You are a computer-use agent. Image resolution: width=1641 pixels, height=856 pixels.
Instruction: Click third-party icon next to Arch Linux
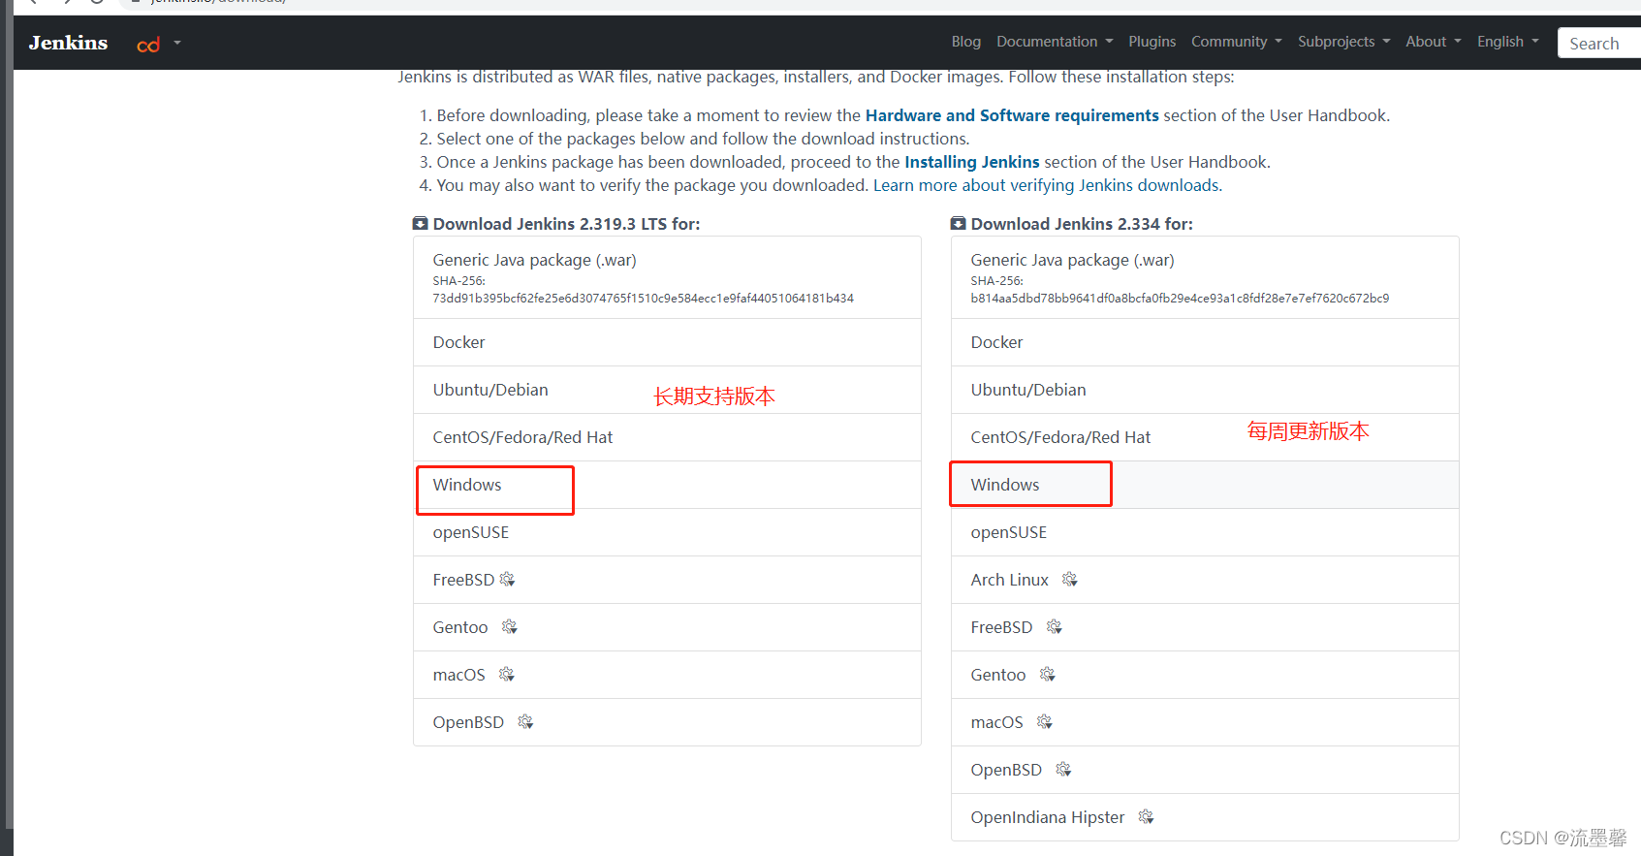tap(1070, 580)
